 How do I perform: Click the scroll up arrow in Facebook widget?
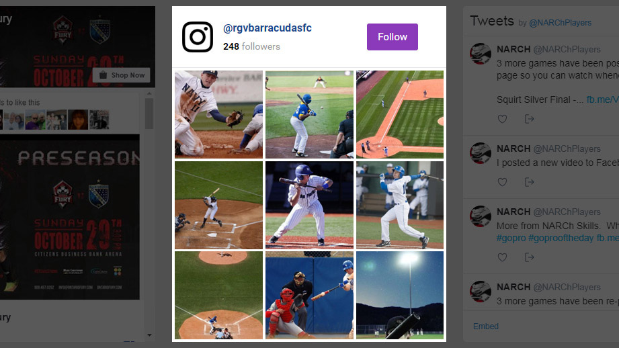[149, 93]
